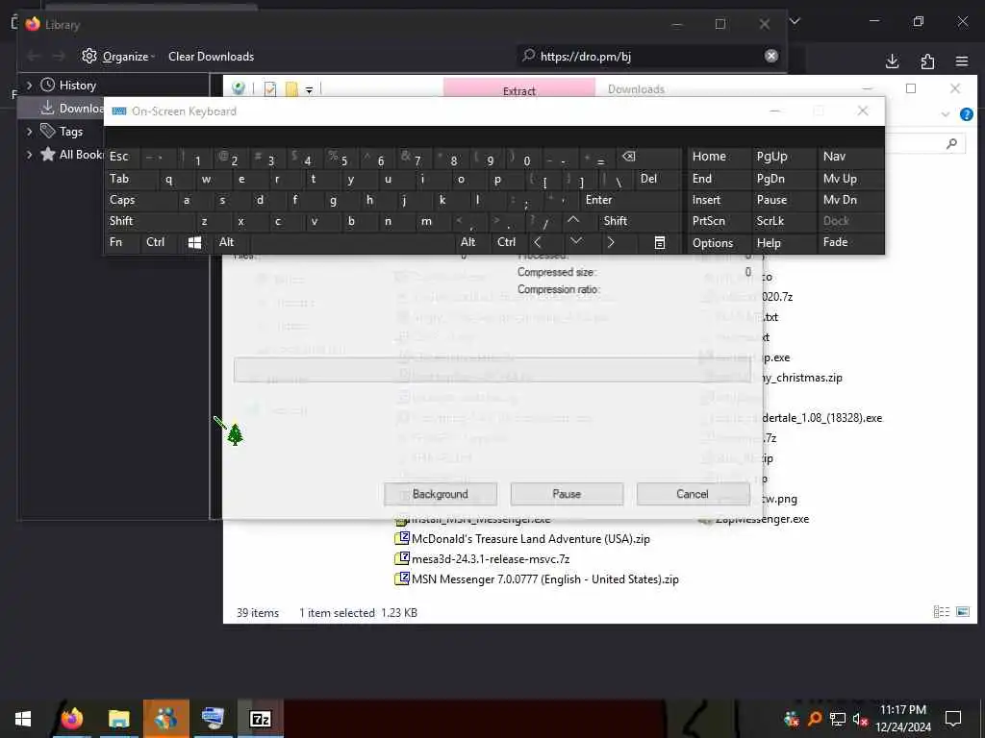Click Clear Downloads in Library

tap(211, 57)
